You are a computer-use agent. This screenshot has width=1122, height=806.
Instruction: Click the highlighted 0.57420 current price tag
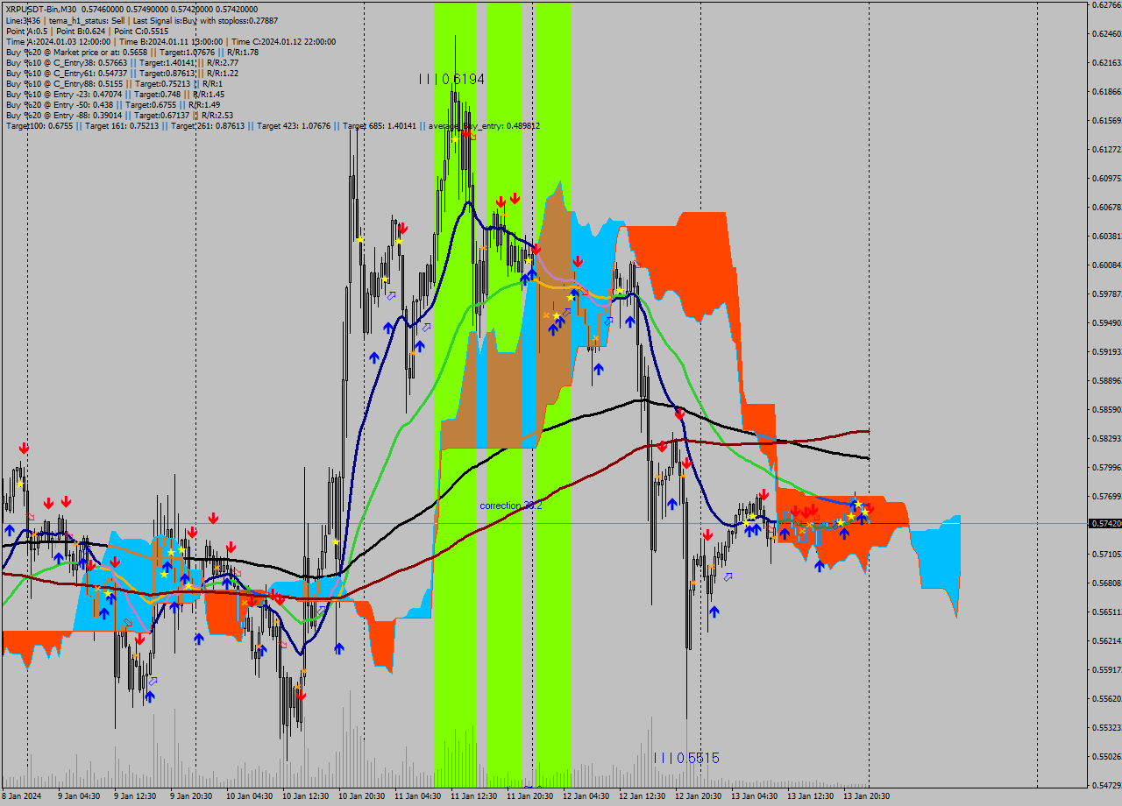(1105, 523)
